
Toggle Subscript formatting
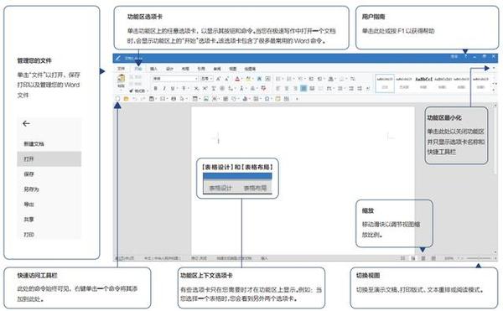pos(197,88)
